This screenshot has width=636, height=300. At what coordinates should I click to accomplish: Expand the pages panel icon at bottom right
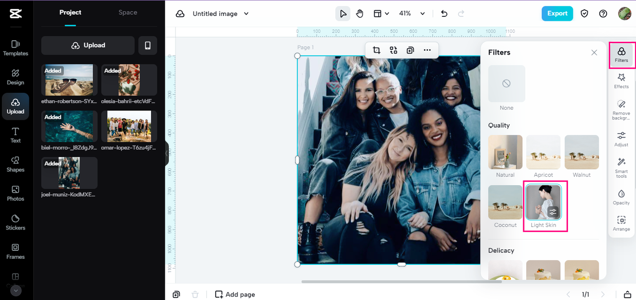(628, 295)
